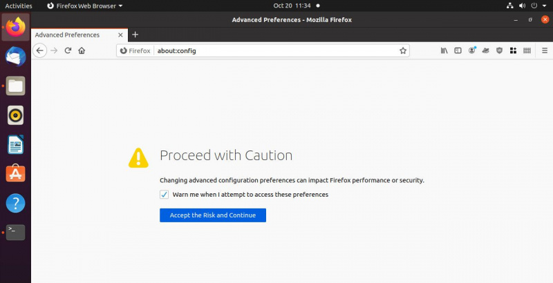Launch Firefox from the dock
Viewport: 553px width, 283px height.
coord(15,27)
